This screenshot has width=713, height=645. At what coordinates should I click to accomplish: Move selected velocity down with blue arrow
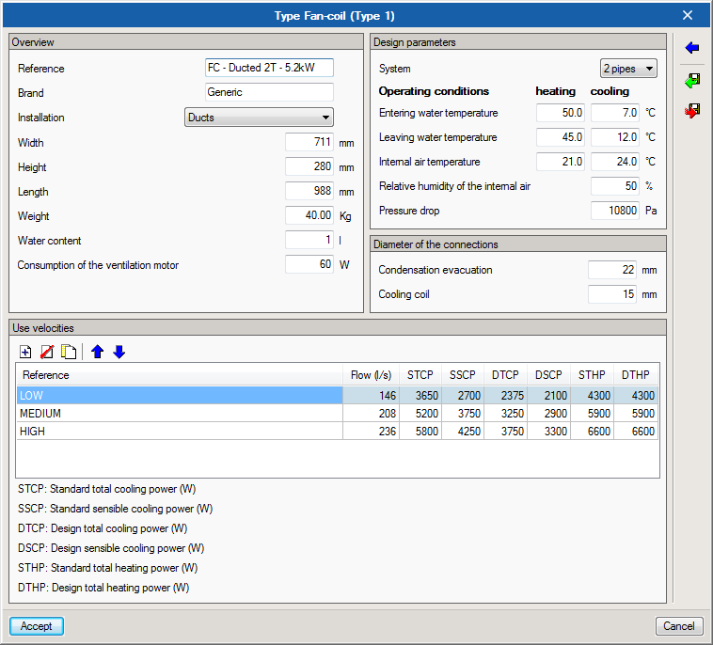[119, 352]
